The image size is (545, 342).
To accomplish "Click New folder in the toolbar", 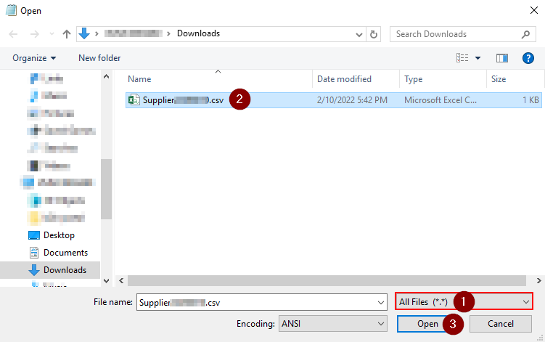I will 99,58.
